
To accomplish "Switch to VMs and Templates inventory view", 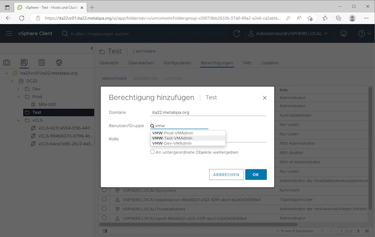I will [x=24, y=62].
